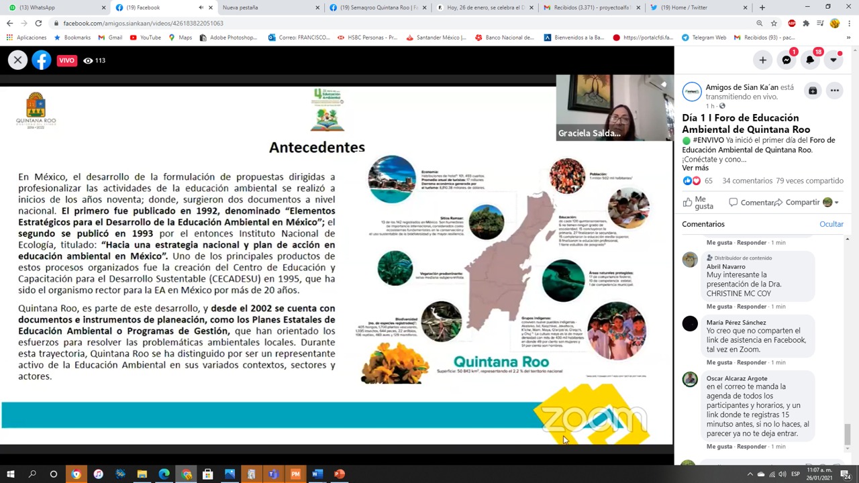Hide comments with the Ocultar link
The width and height of the screenshot is (859, 483).
point(831,224)
